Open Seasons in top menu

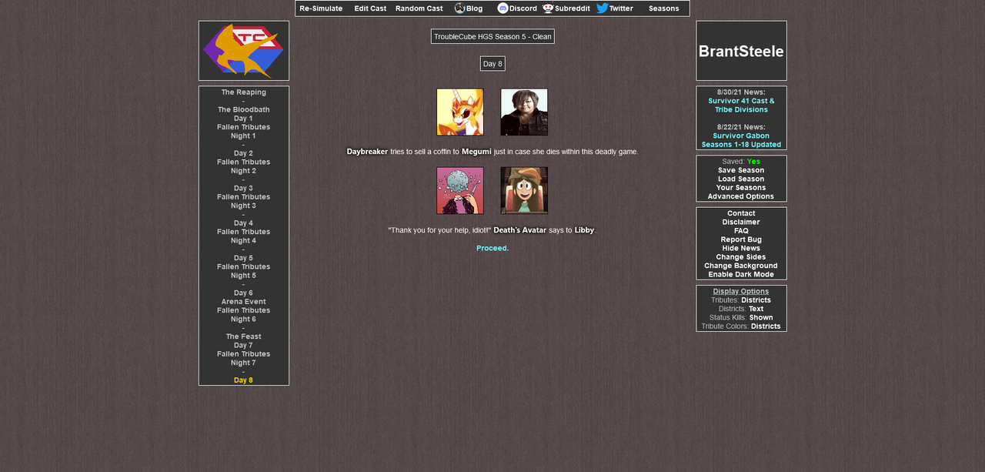[664, 8]
